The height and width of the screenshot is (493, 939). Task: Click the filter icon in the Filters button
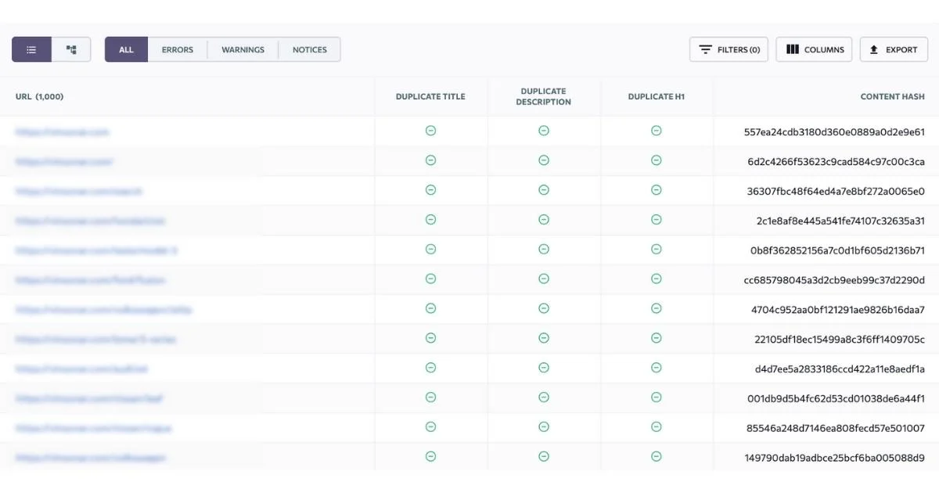[x=705, y=49]
